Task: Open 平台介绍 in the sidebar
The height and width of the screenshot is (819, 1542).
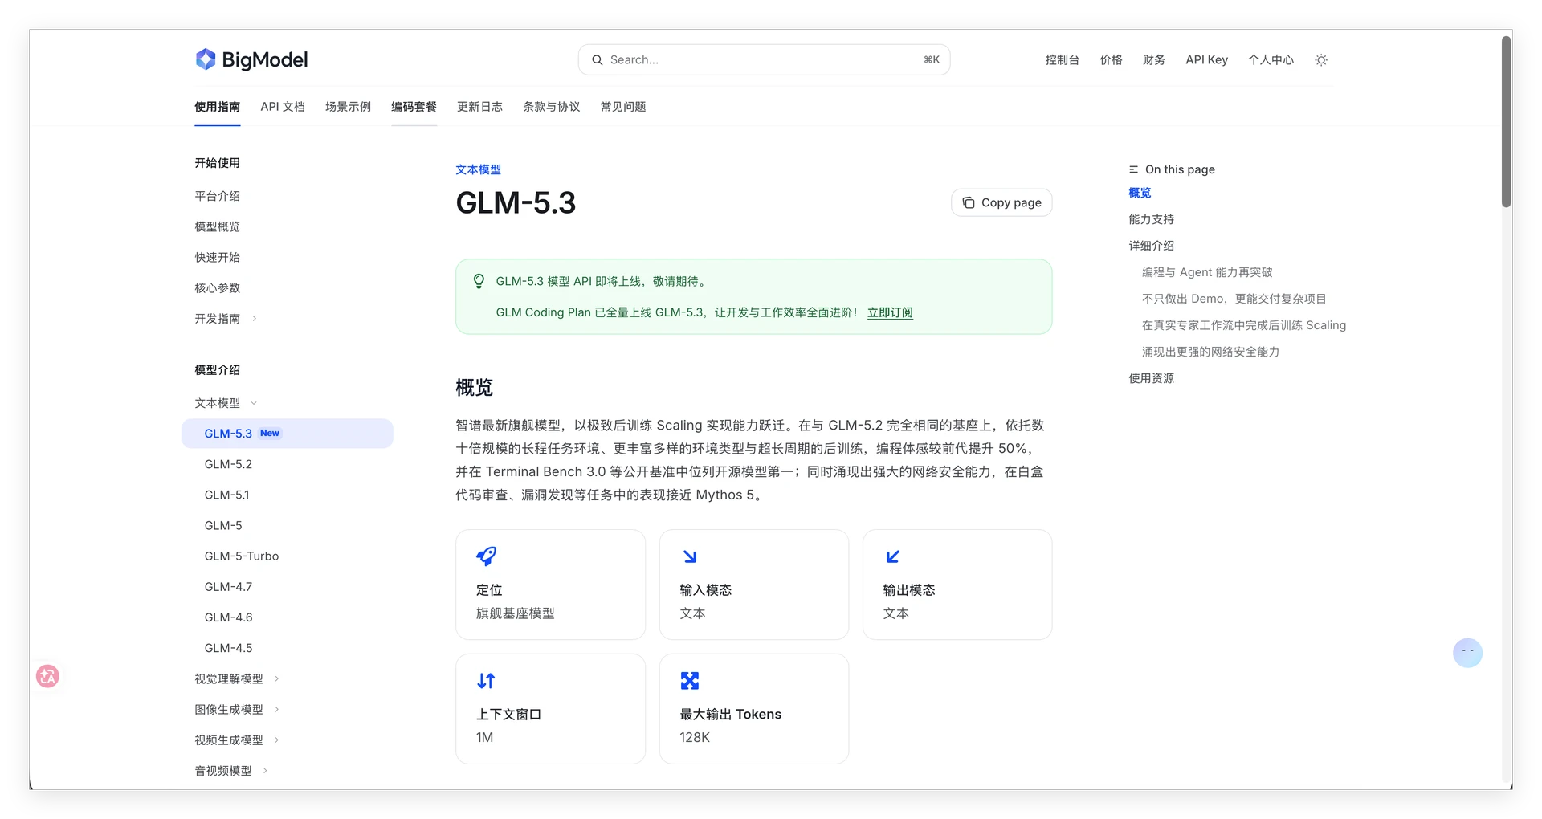Action: (x=217, y=196)
